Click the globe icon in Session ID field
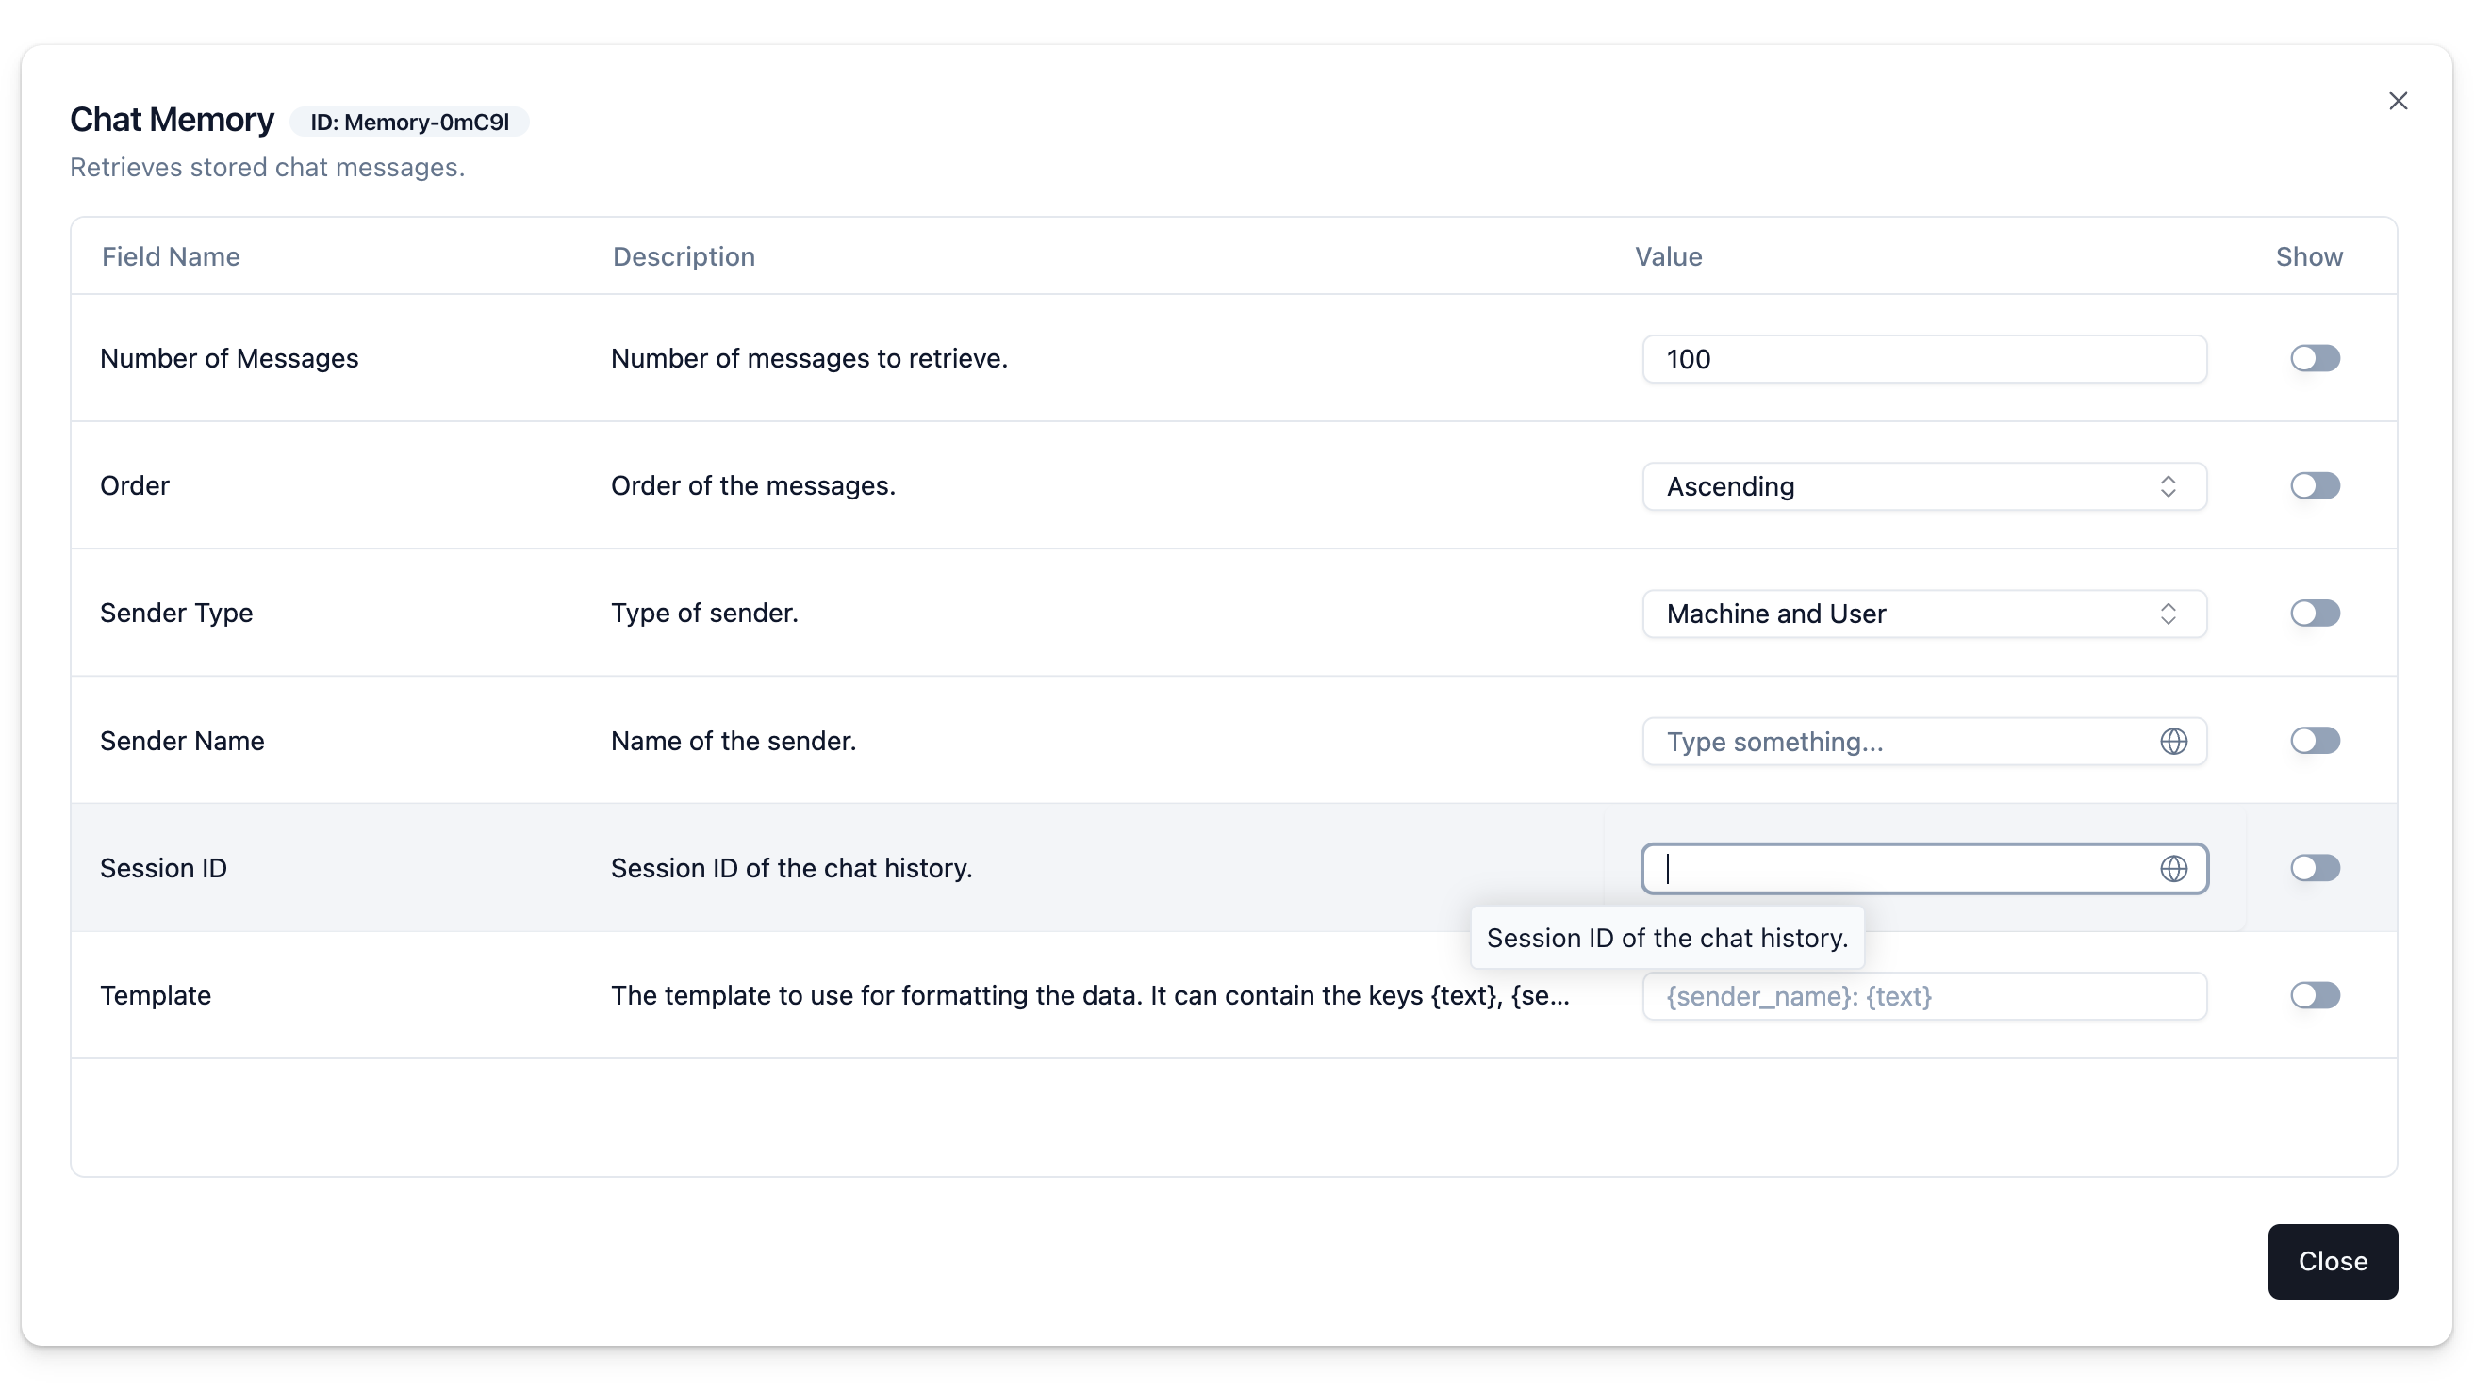Image resolution: width=2474 pixels, height=1391 pixels. pos(2173,869)
